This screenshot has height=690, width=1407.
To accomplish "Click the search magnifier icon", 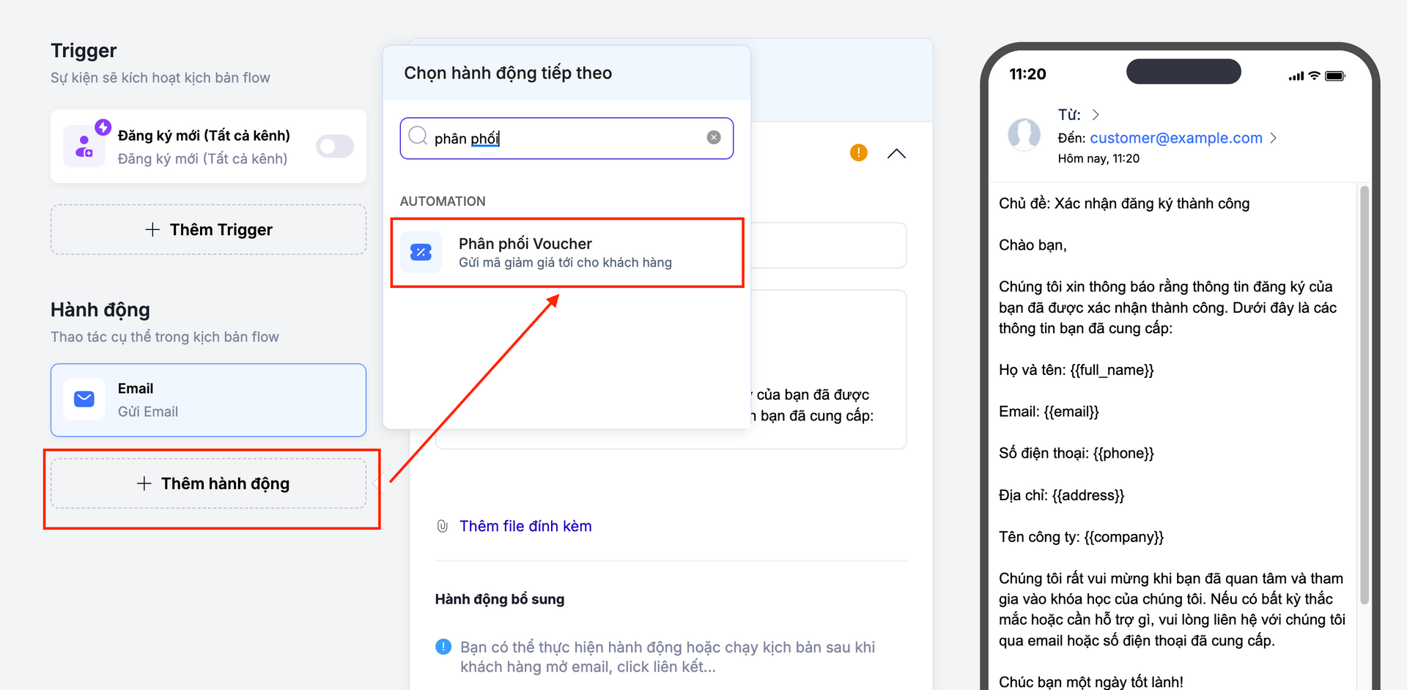I will point(418,136).
